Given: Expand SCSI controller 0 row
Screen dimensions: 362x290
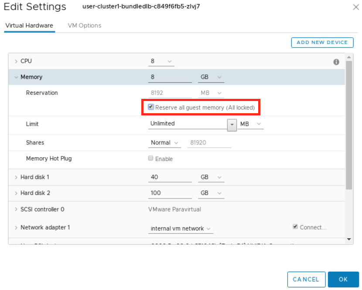Looking at the screenshot, I should click(x=16, y=209).
